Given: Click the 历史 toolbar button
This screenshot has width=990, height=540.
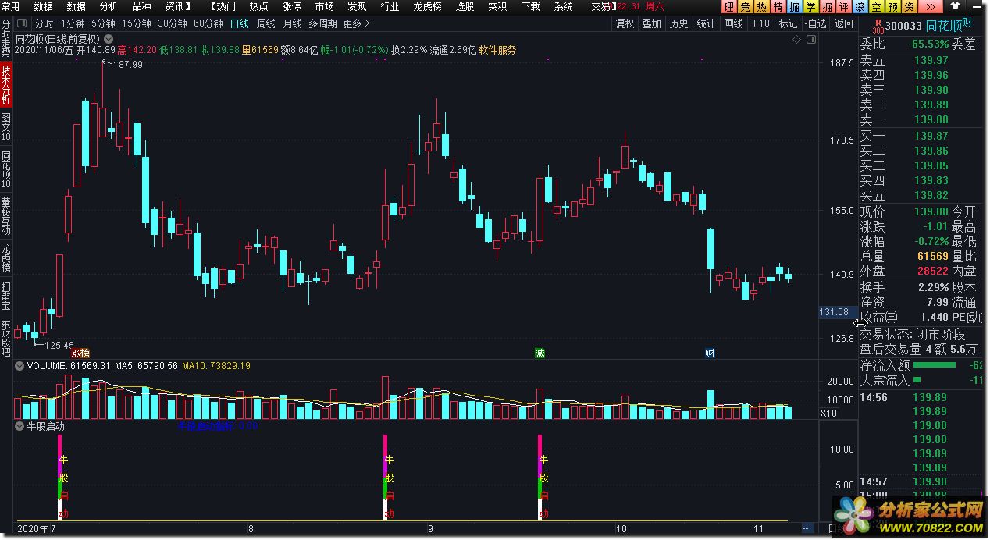Looking at the screenshot, I should 679,23.
